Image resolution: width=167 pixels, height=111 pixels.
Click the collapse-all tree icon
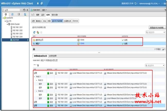click(35, 65)
